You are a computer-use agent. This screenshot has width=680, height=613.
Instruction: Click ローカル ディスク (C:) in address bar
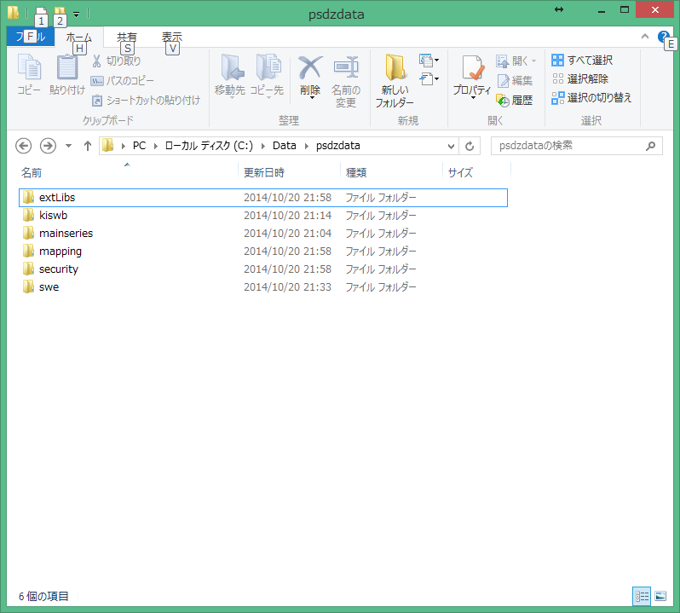(209, 146)
